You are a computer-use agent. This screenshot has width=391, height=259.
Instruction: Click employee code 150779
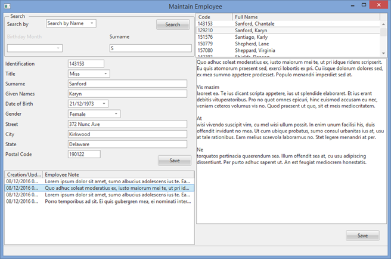205,44
